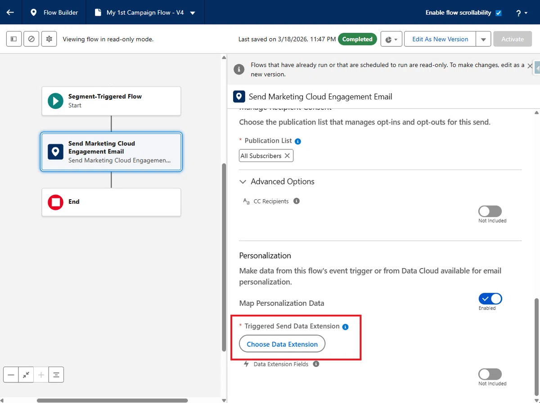Click the canvas horizontal scrollbar
The height and width of the screenshot is (403, 540).
112,400
